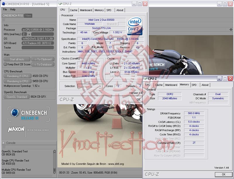Click the render time 00:01:33 status text
The width and height of the screenshot is (234, 179).
pyautogui.click(x=64, y=173)
